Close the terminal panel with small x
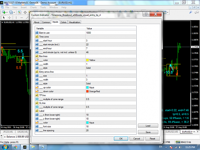Image resolution: width=200 pixels, height=150 pixels. click(x=1, y=136)
